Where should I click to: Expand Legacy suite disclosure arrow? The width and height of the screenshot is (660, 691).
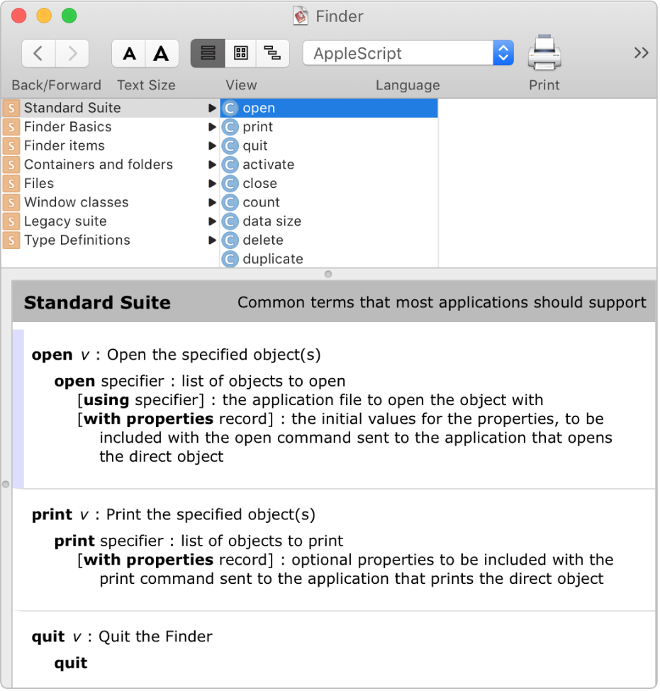(x=212, y=221)
